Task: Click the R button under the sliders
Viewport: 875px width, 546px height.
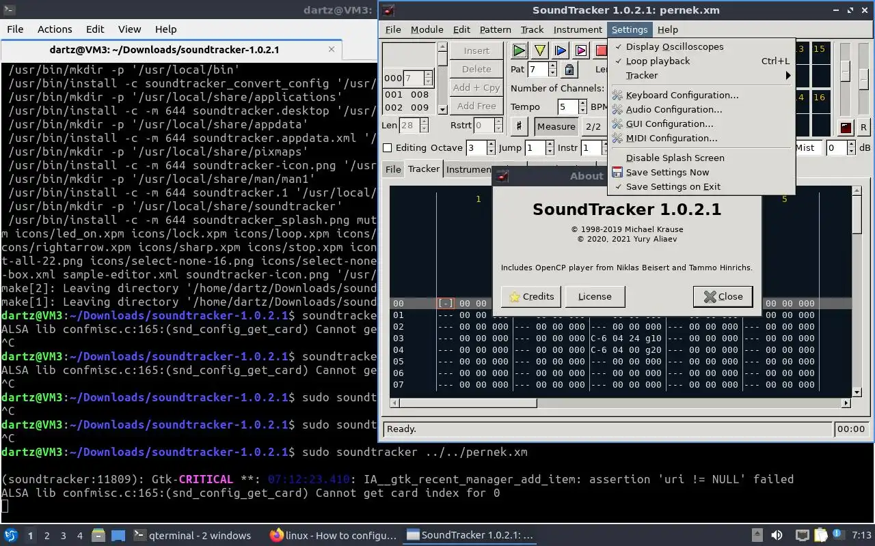Action: pos(863,128)
